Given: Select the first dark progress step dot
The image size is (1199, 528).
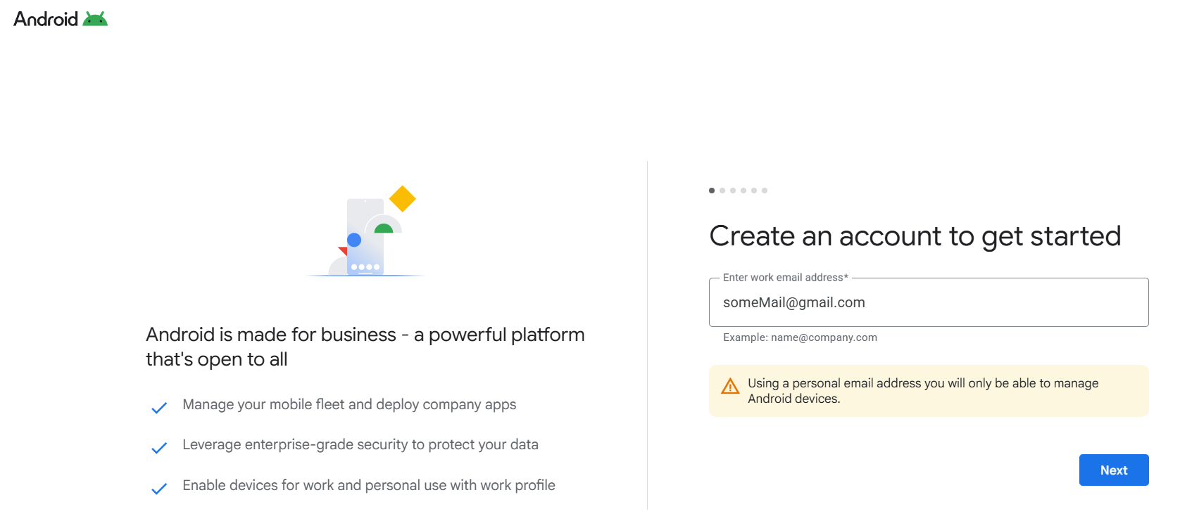Looking at the screenshot, I should [712, 191].
